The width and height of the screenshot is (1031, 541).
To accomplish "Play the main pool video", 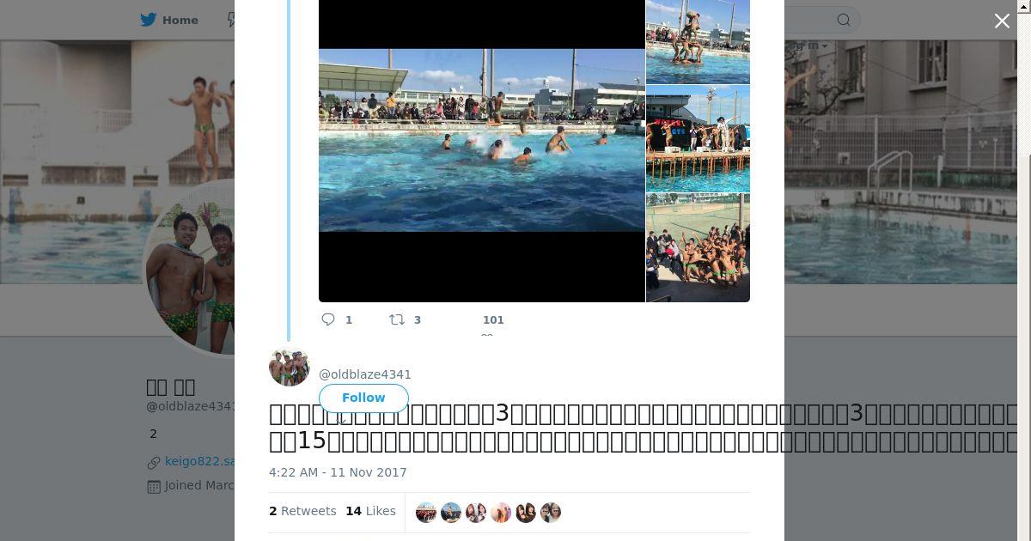I will (482, 140).
